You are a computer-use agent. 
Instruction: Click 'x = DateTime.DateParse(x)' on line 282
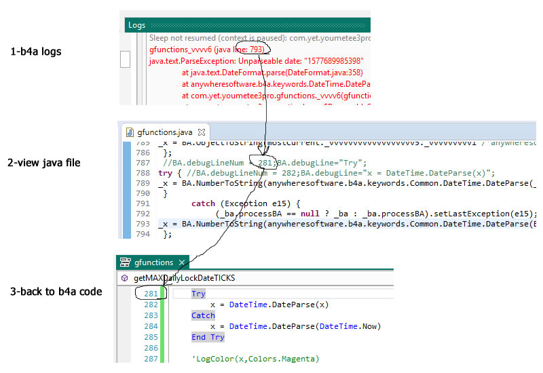tap(269, 305)
